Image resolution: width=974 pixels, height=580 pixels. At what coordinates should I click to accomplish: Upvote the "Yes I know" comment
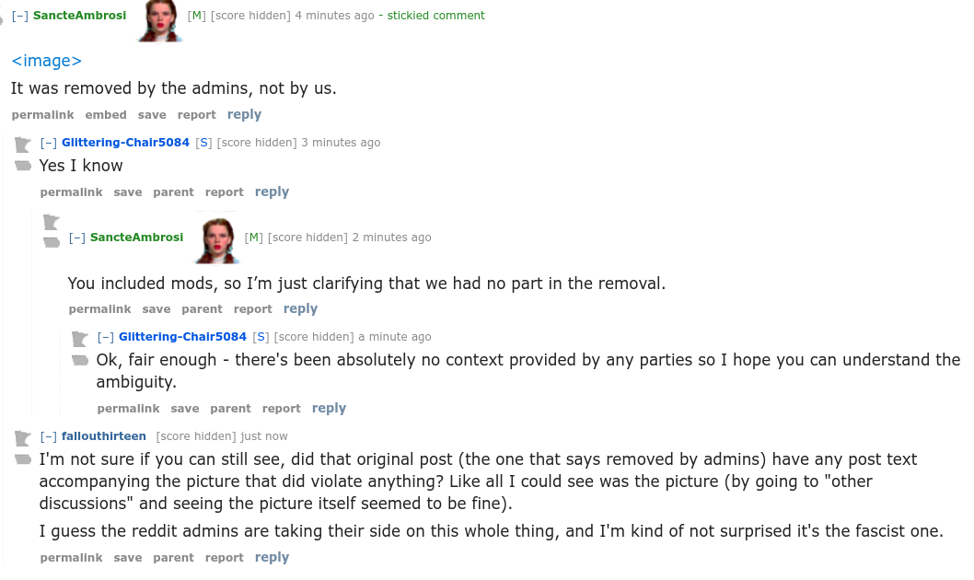click(x=23, y=145)
